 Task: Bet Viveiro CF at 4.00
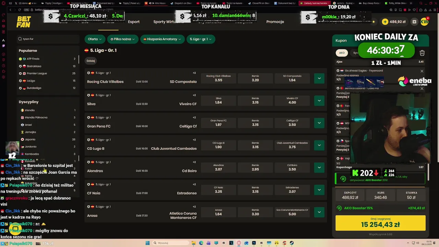click(292, 101)
